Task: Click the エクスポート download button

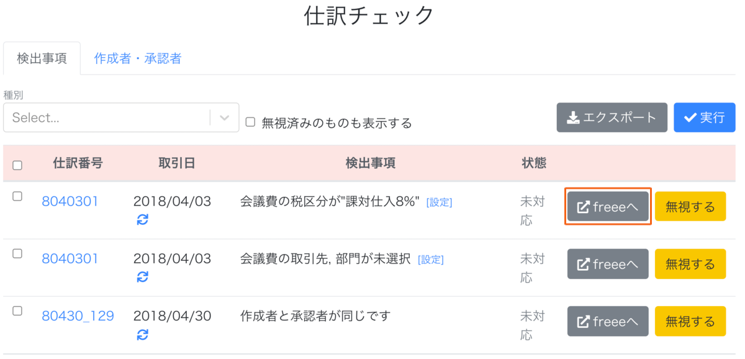Action: point(612,117)
